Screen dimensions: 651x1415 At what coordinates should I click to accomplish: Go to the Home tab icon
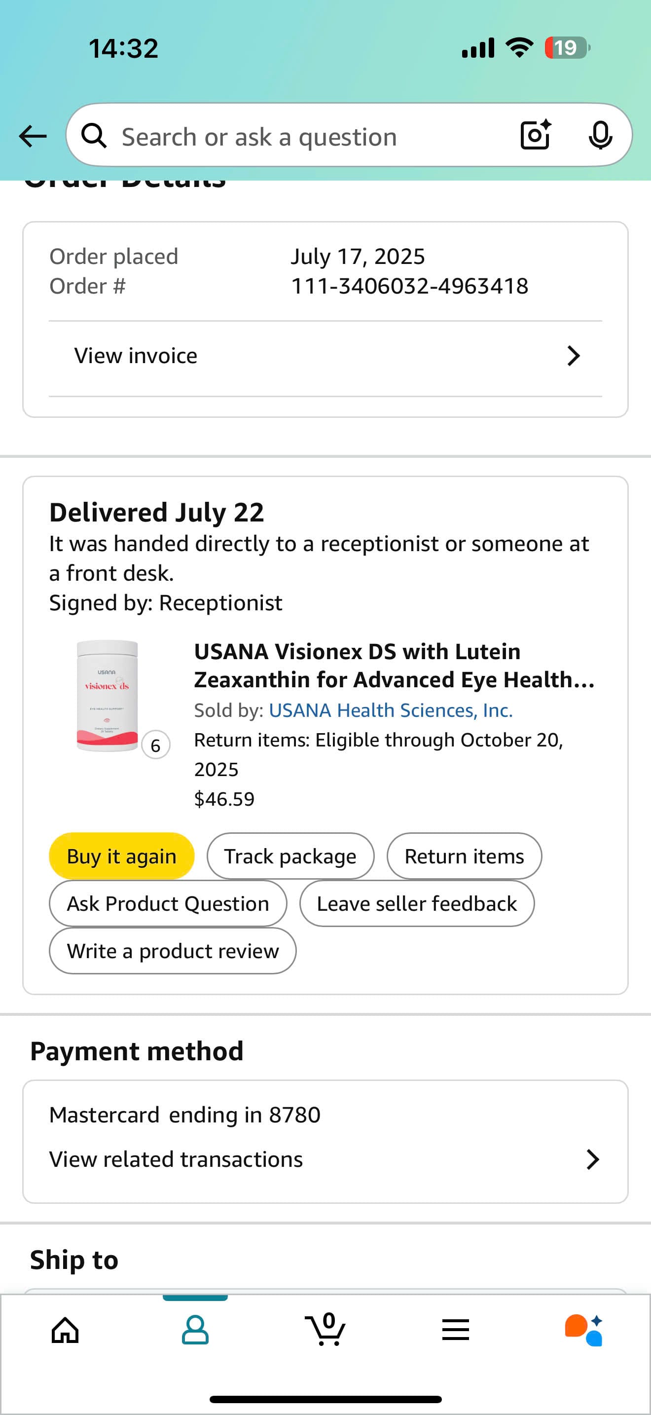[65, 1331]
